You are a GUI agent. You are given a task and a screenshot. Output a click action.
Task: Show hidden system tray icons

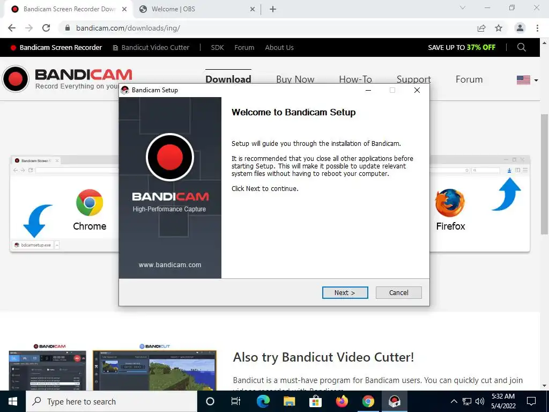click(454, 401)
